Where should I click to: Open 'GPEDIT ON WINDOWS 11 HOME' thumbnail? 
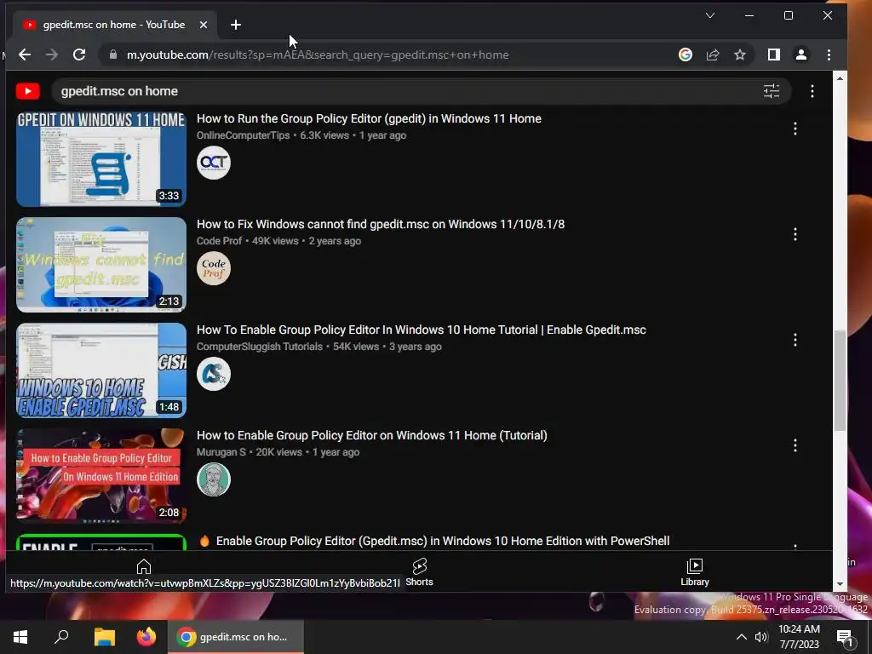coord(101,159)
